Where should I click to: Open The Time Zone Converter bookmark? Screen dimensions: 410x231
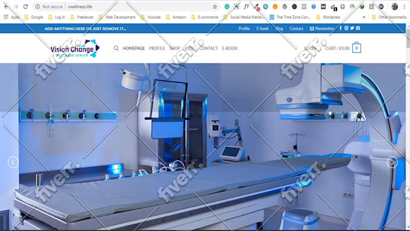(x=290, y=17)
